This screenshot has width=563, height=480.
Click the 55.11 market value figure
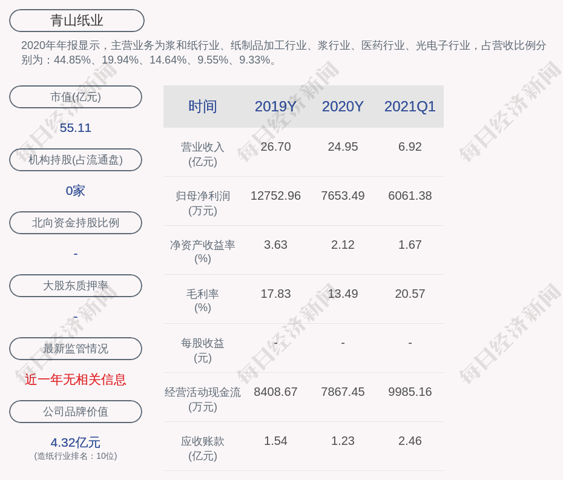click(76, 128)
